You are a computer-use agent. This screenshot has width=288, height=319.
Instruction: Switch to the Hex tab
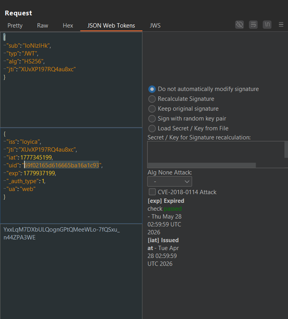pos(68,25)
